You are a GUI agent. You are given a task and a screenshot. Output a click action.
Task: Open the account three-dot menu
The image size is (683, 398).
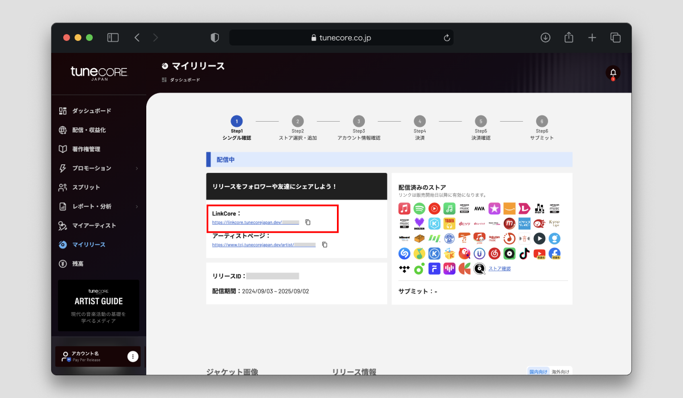133,356
